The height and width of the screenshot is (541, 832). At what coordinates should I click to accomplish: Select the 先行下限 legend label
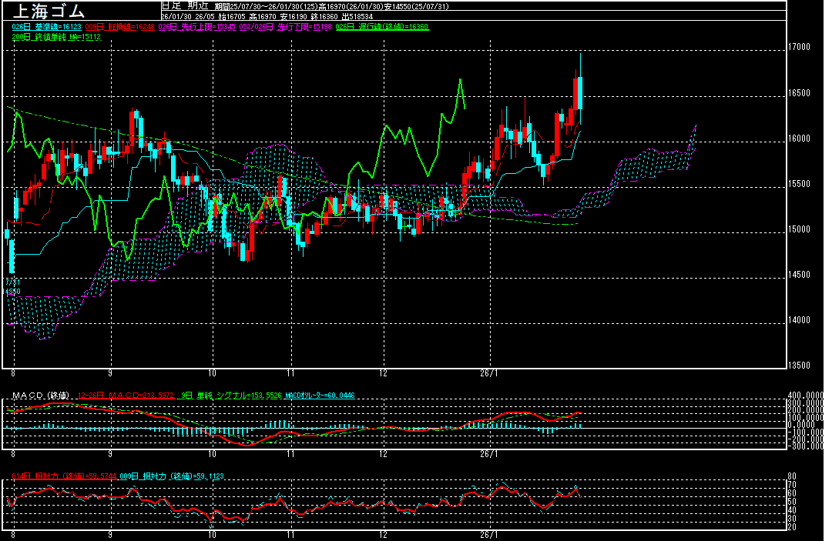297,27
